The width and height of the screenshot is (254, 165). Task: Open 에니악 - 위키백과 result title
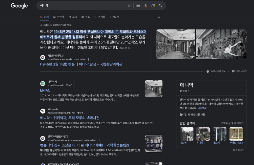point(70,118)
